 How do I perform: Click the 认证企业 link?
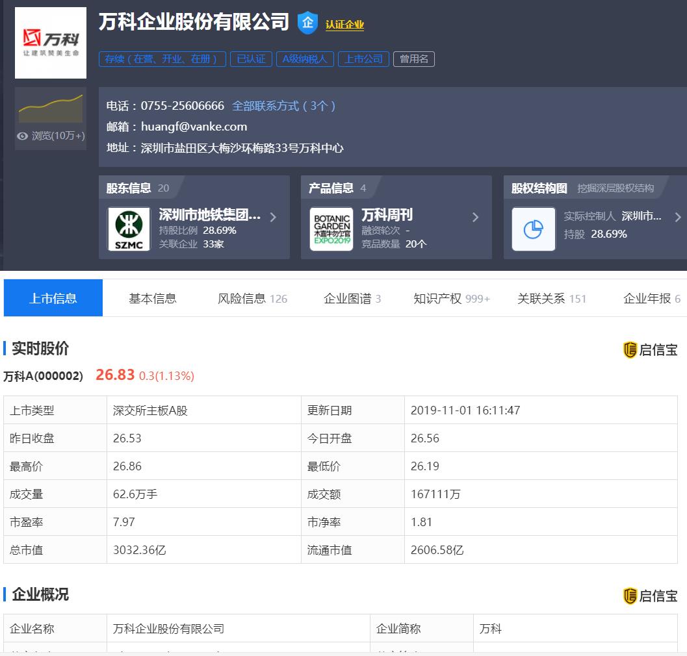[x=344, y=25]
